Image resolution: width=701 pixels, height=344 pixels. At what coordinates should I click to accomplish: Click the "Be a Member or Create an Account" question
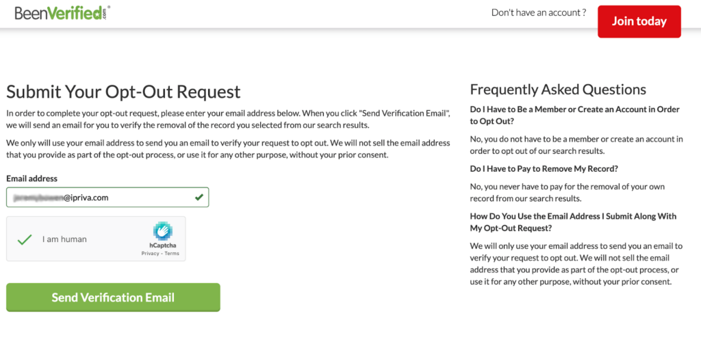(x=574, y=115)
